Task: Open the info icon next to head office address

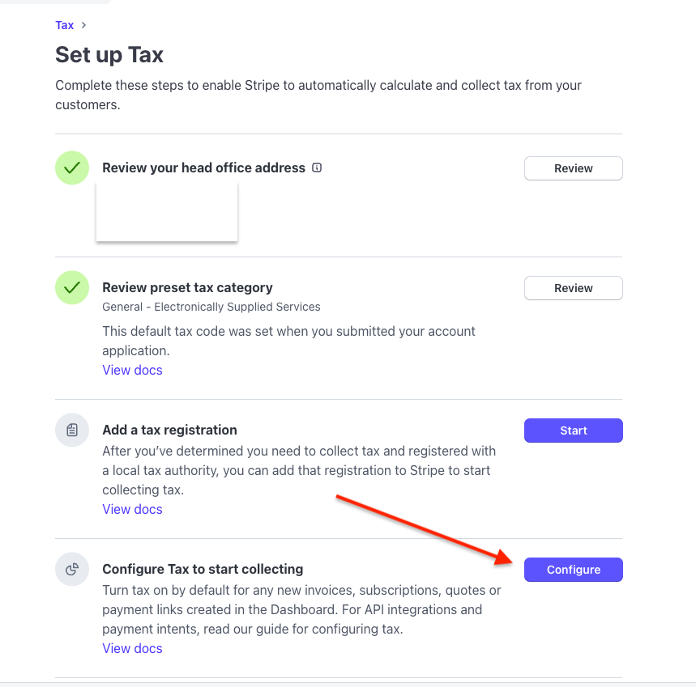Action: (x=317, y=168)
